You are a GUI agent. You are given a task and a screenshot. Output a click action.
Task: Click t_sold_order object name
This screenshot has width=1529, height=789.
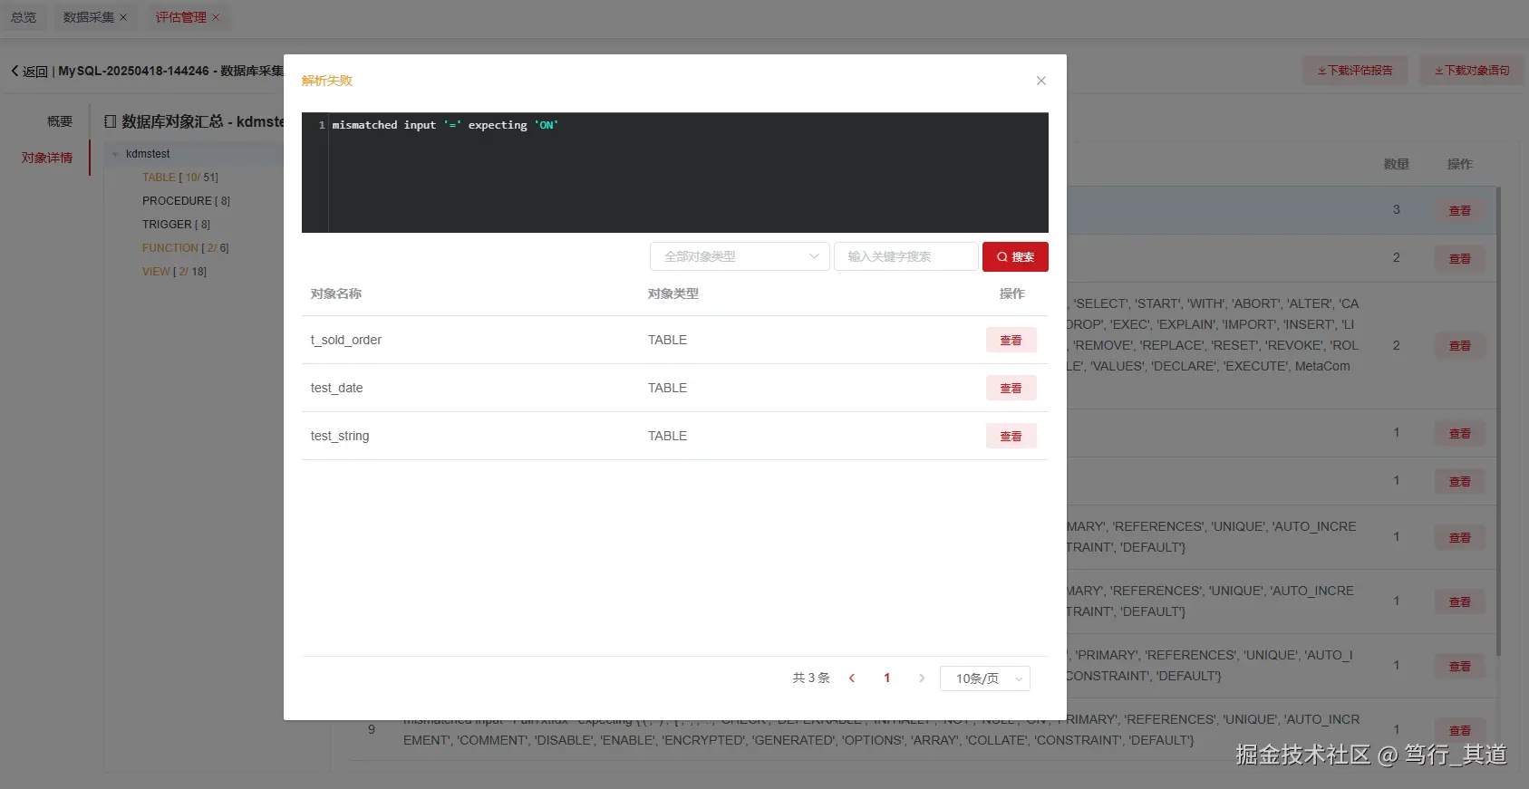(346, 340)
